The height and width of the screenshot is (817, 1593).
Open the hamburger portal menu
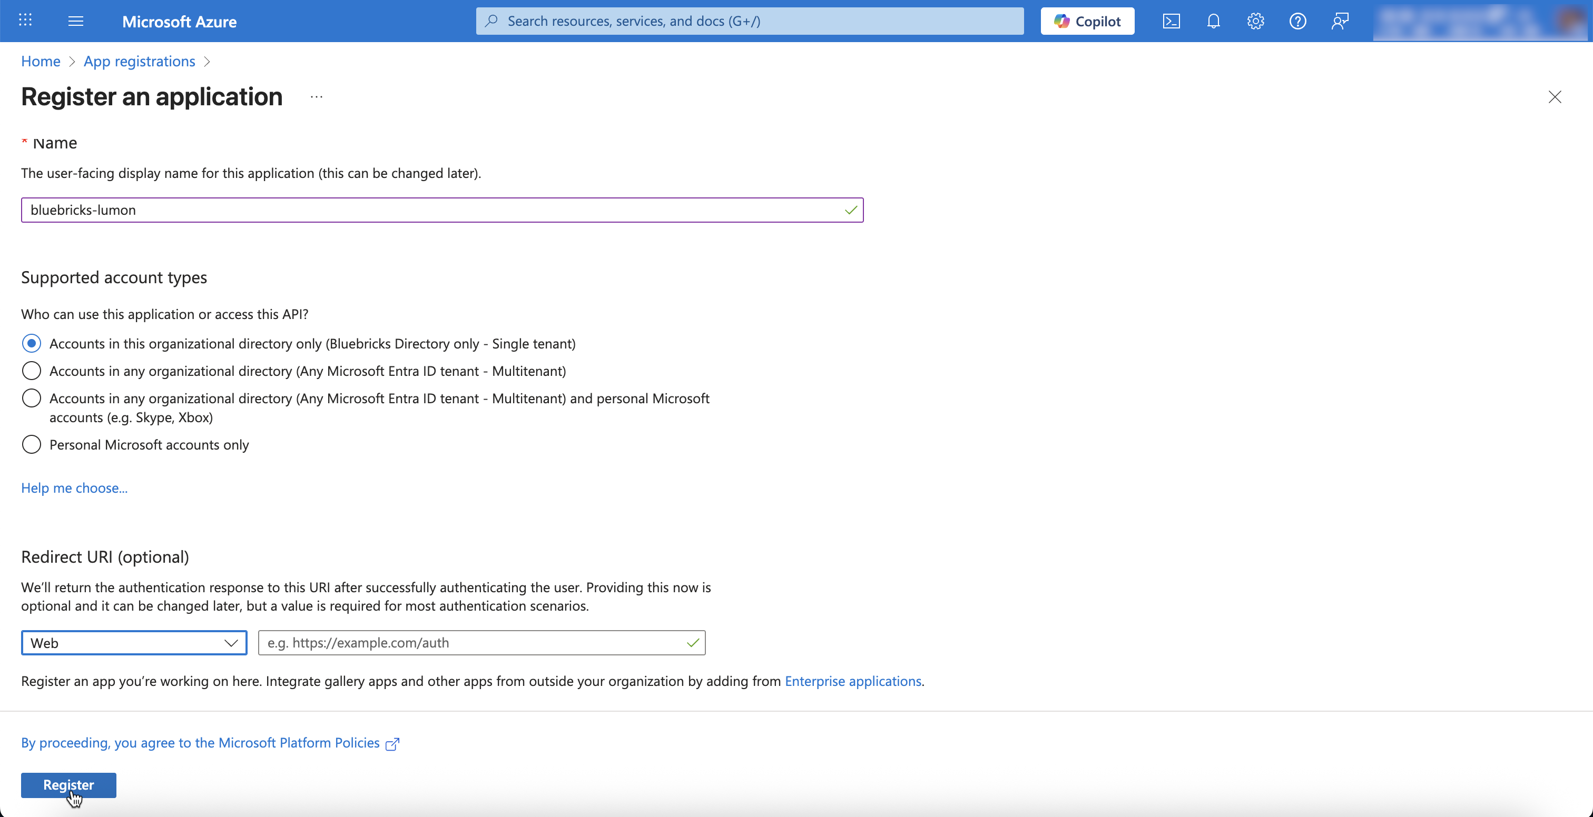point(75,21)
